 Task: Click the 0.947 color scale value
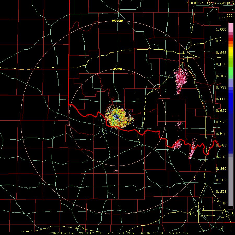(221, 41)
